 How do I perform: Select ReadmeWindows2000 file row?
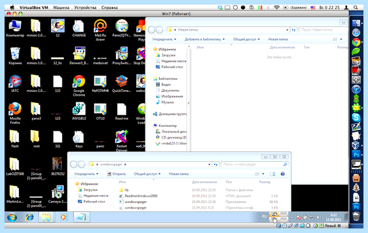tap(199, 196)
